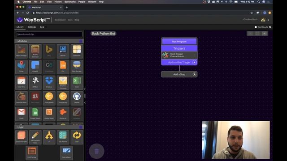Choose the Bing module icon

pos(49,51)
